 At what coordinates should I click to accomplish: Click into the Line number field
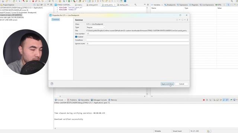coord(138,34)
